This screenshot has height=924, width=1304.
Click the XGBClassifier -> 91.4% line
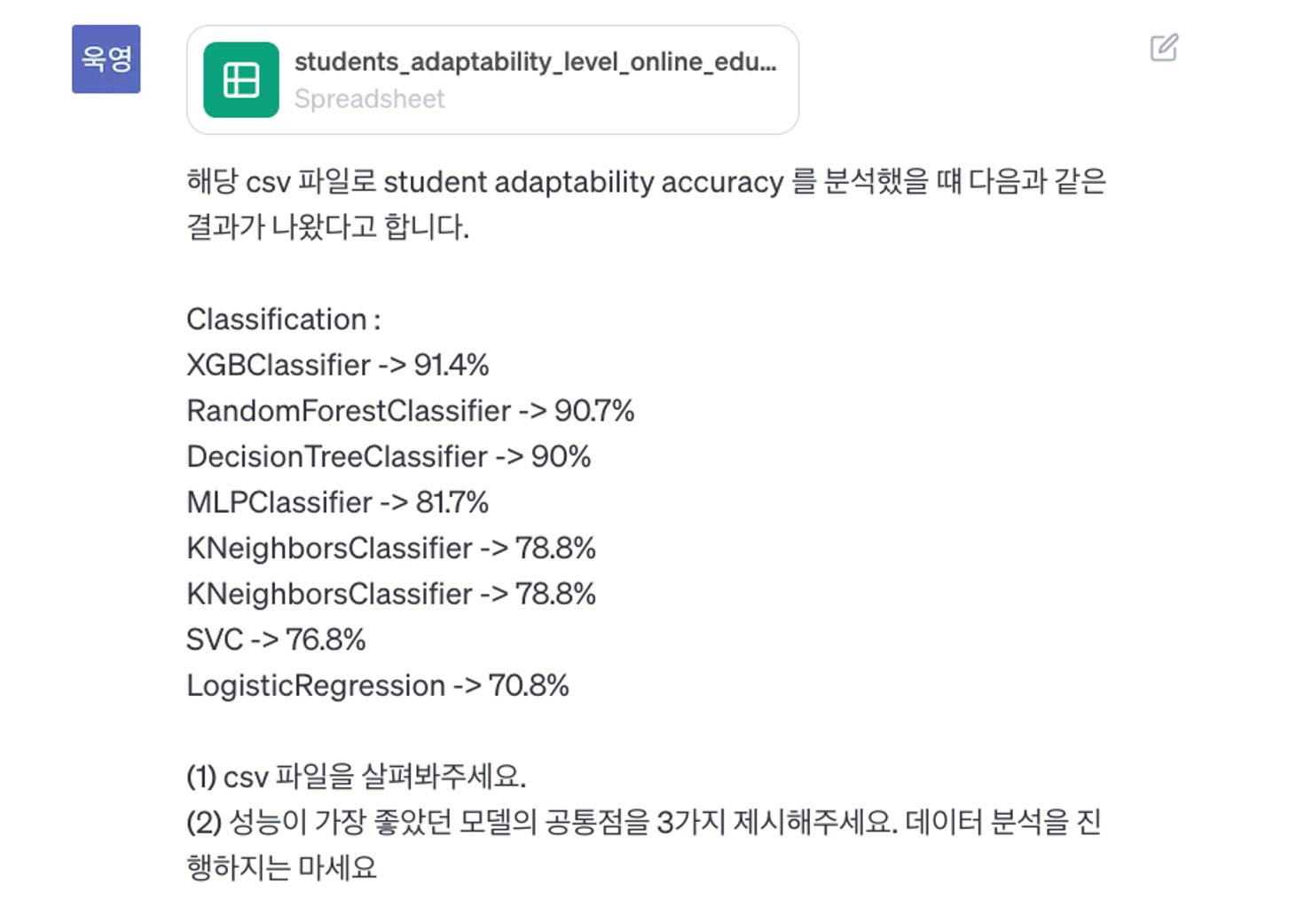coord(338,365)
